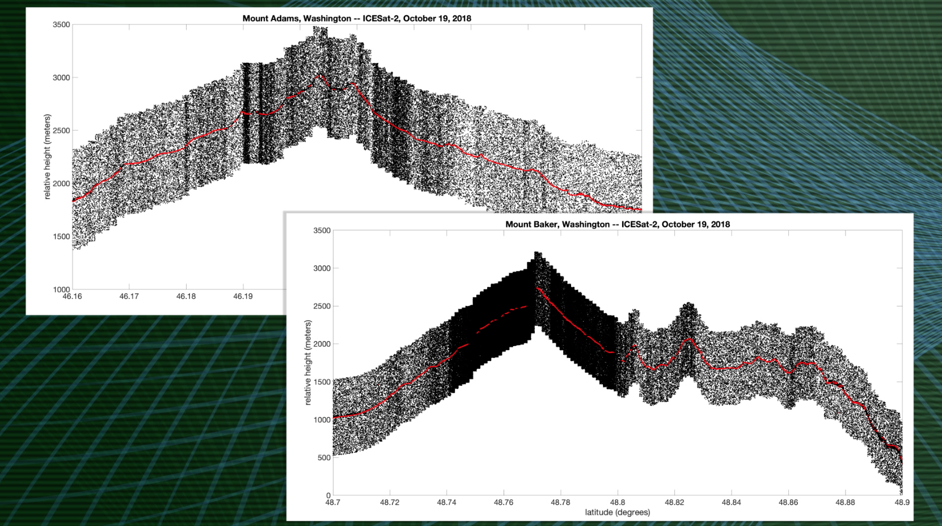Select the 48.88 latitude tick label
The width and height of the screenshot is (942, 526).
pyautogui.click(x=845, y=502)
